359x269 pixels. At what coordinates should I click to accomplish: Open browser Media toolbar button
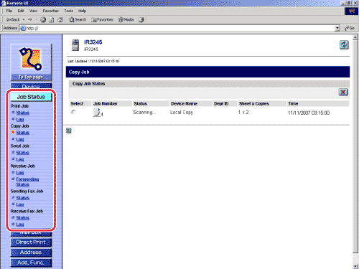click(126, 19)
